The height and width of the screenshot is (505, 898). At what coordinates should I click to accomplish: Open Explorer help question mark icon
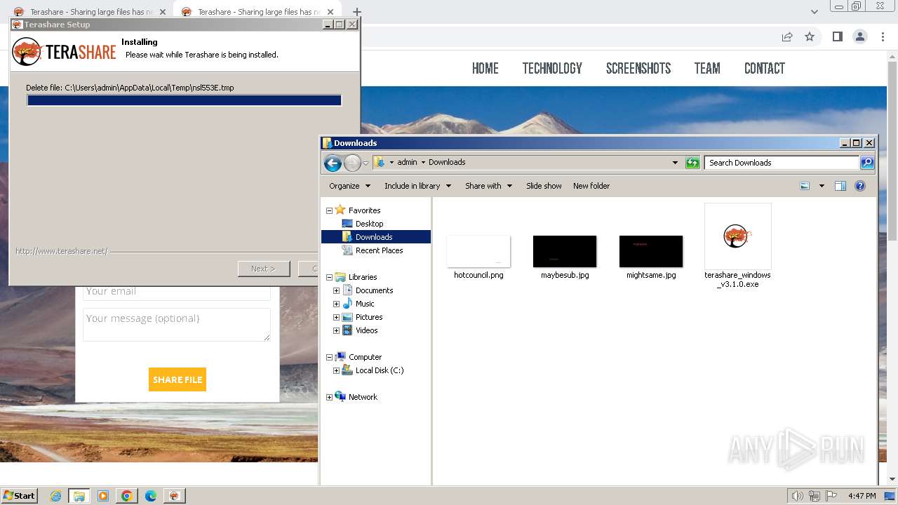[x=860, y=186]
